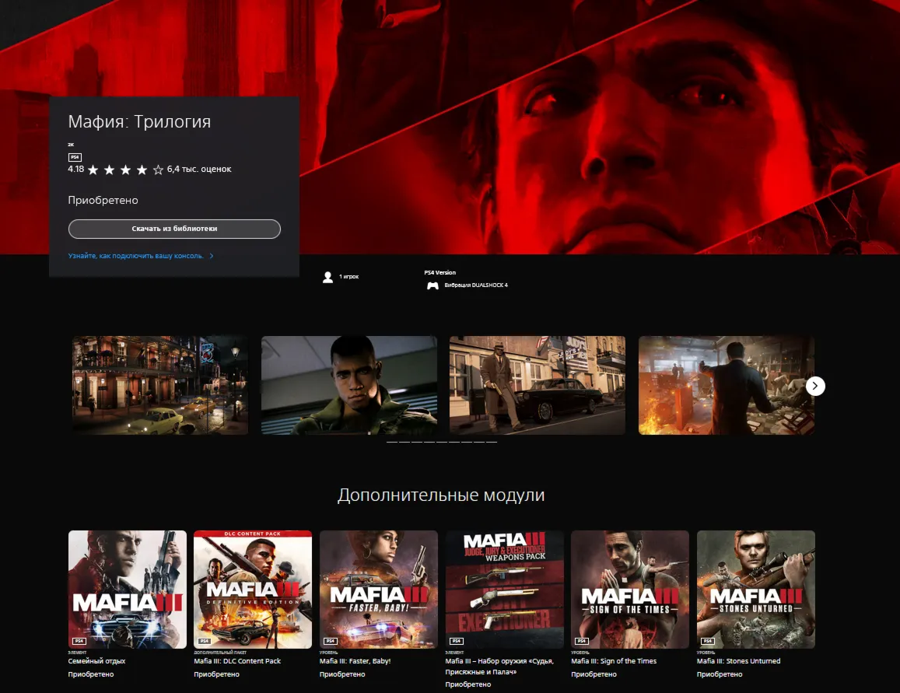Click the '1 игрок' label
Screen dimensions: 900x693
click(349, 277)
